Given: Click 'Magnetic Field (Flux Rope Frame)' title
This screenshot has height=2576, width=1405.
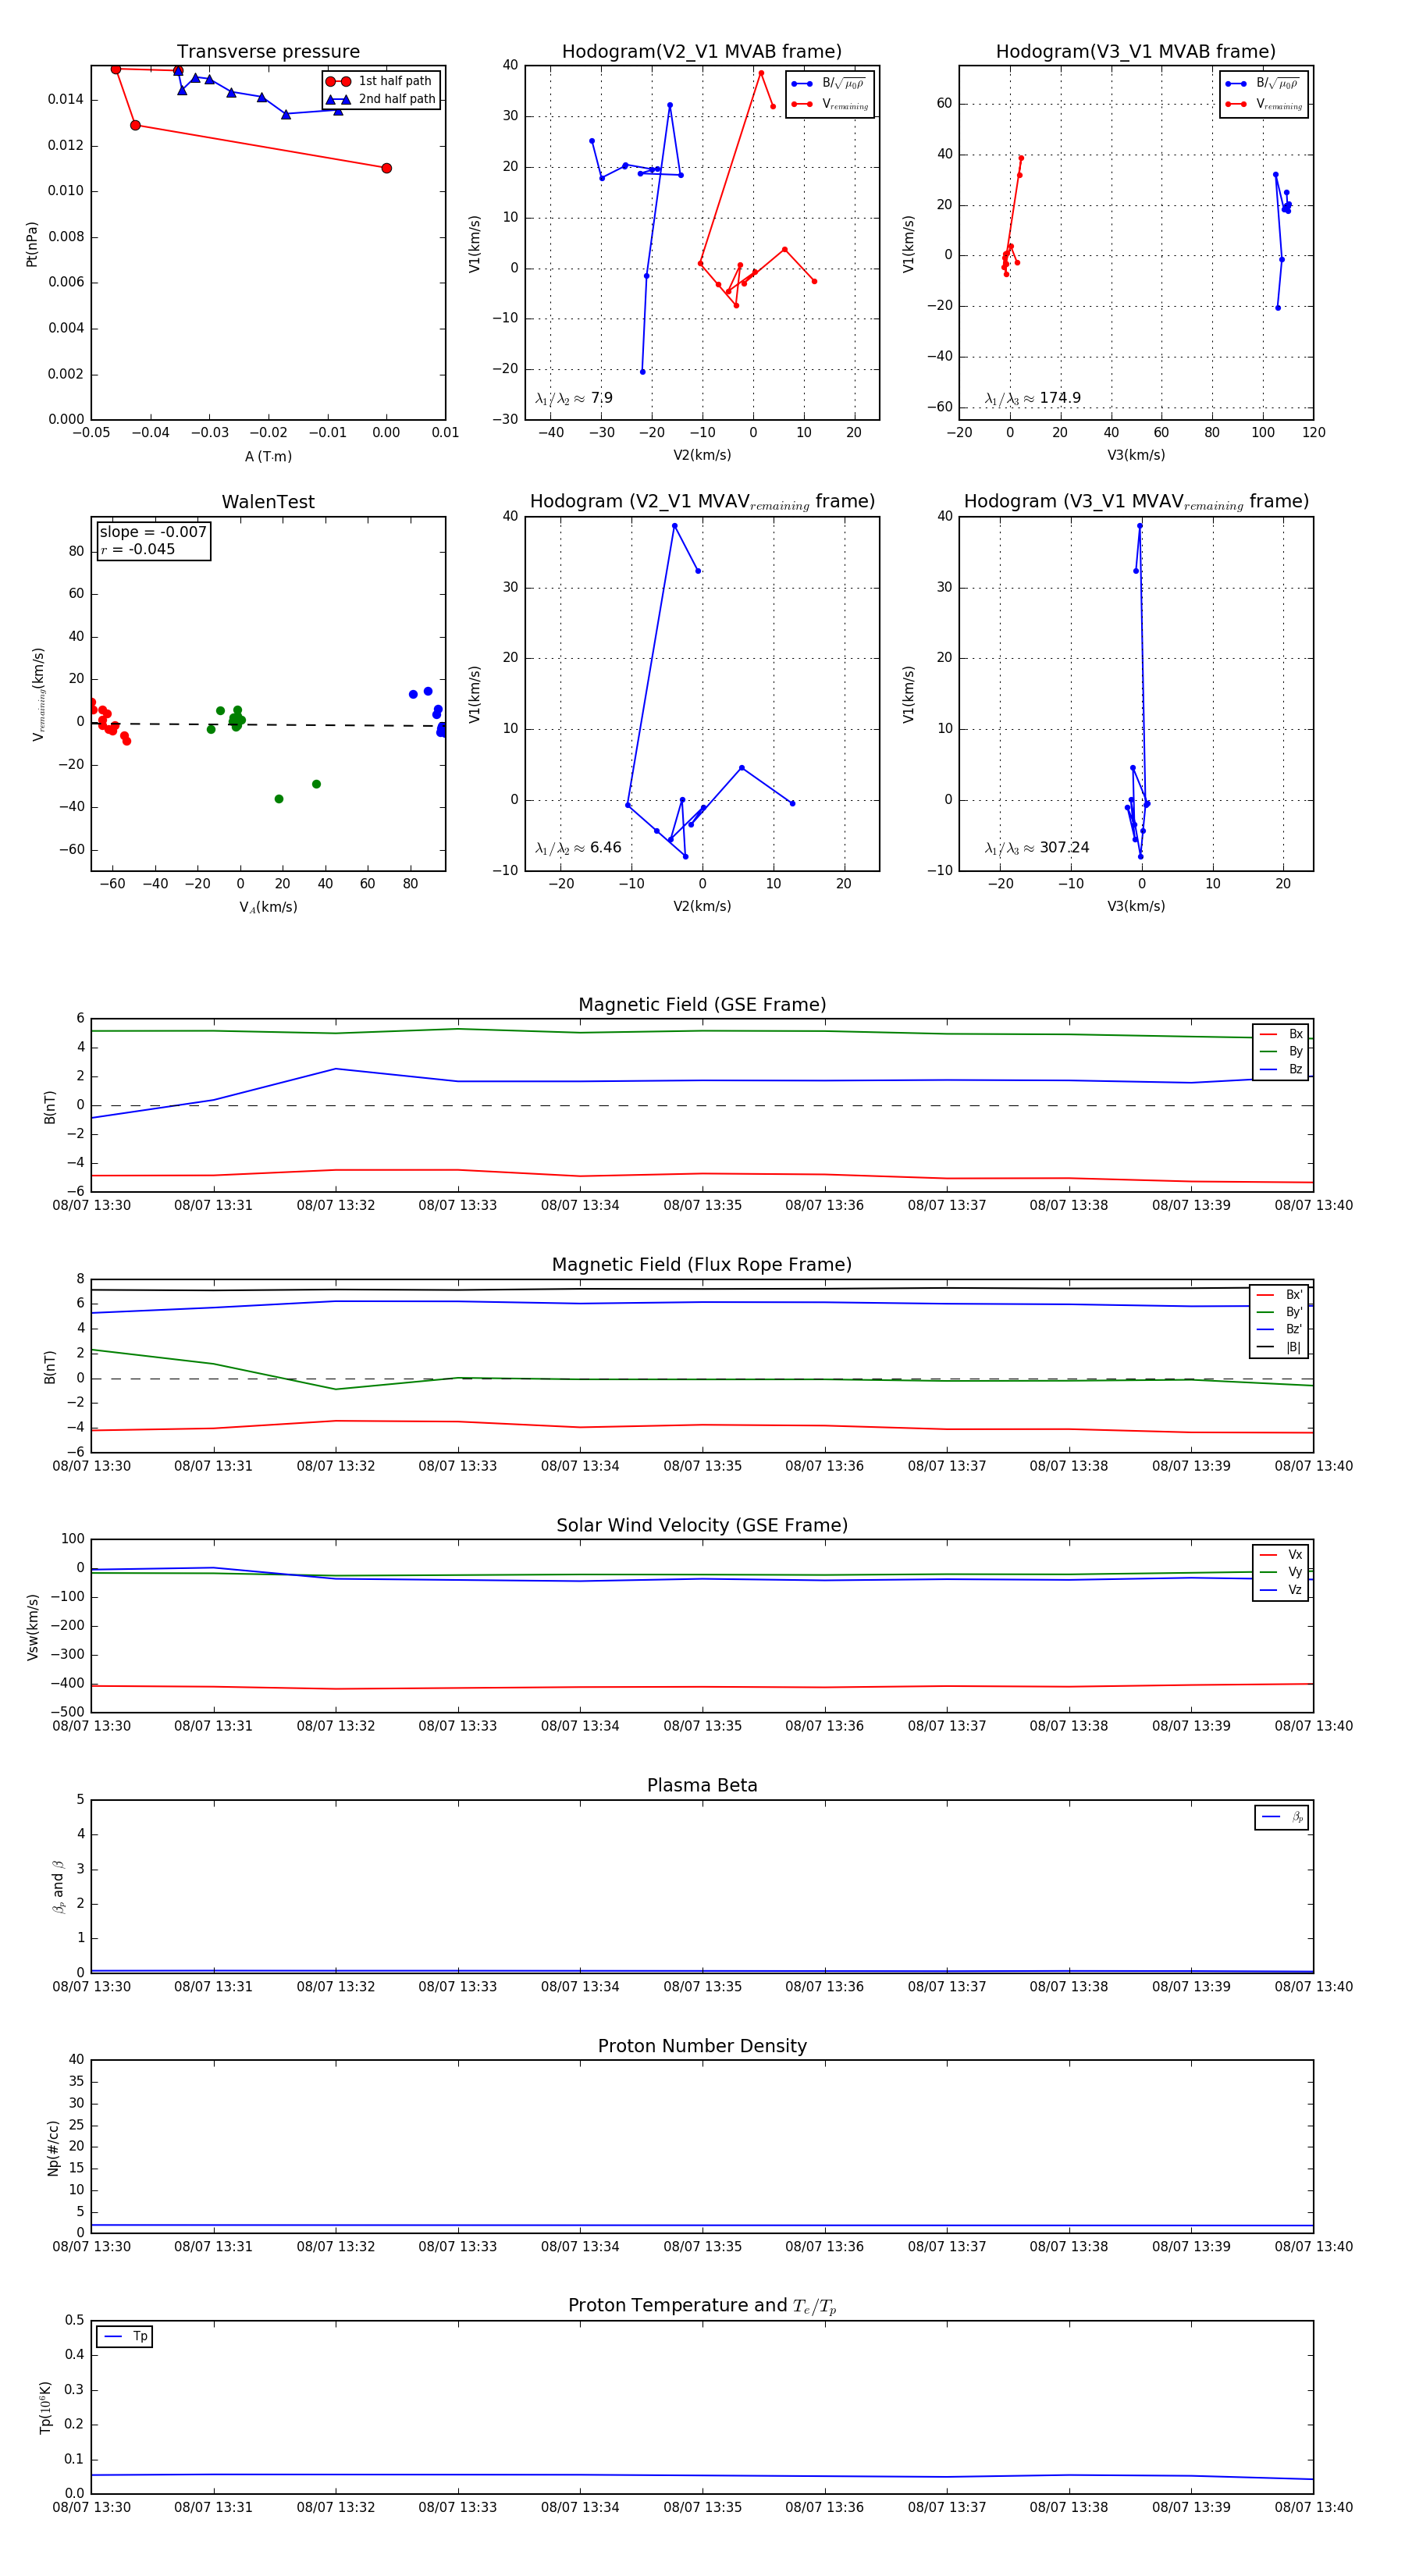Looking at the screenshot, I should pyautogui.click(x=702, y=1265).
